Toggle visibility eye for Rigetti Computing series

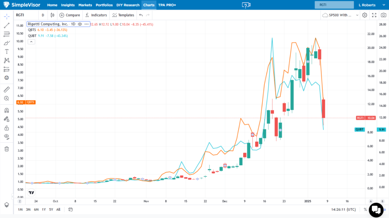80,24
